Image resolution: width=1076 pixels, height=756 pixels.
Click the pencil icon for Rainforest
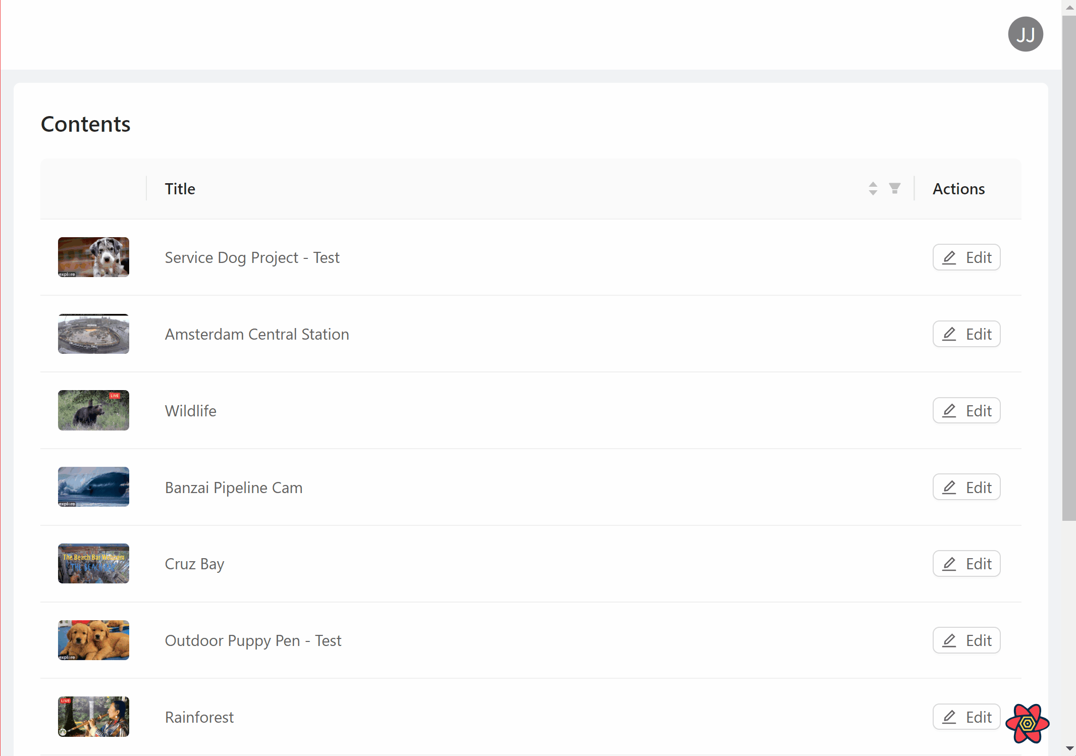(949, 717)
